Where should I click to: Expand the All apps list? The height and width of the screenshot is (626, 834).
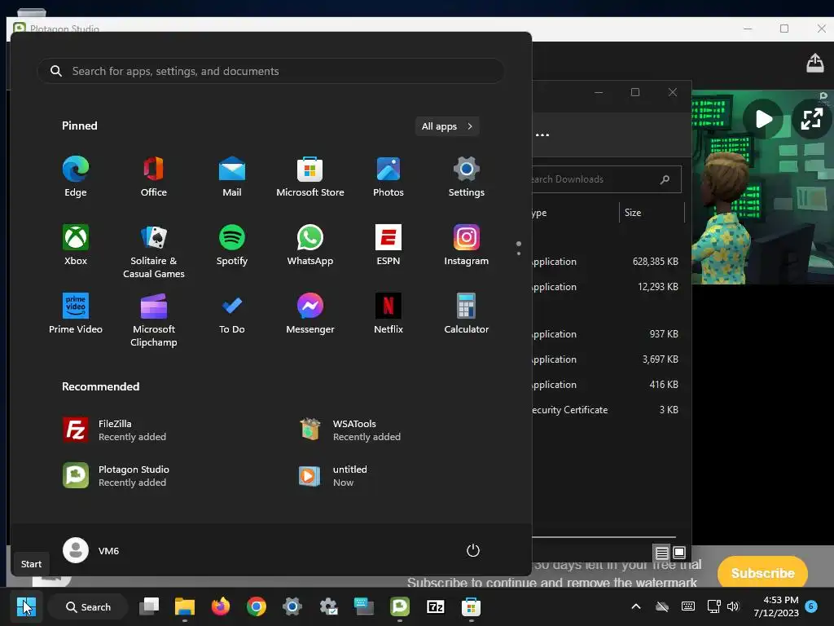447,126
